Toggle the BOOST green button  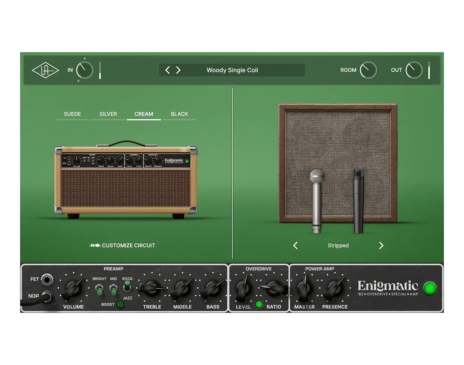coord(120,304)
